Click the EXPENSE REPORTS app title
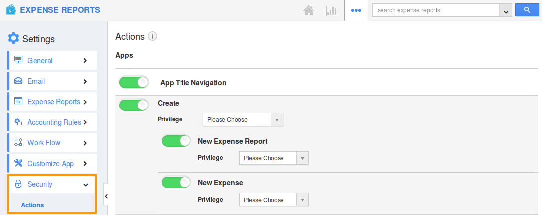 pyautogui.click(x=60, y=10)
